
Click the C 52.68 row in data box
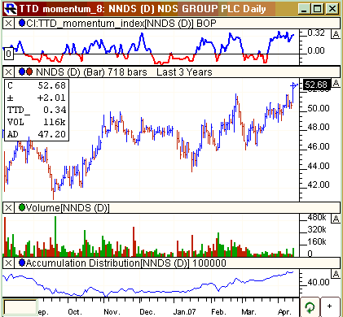(x=37, y=85)
